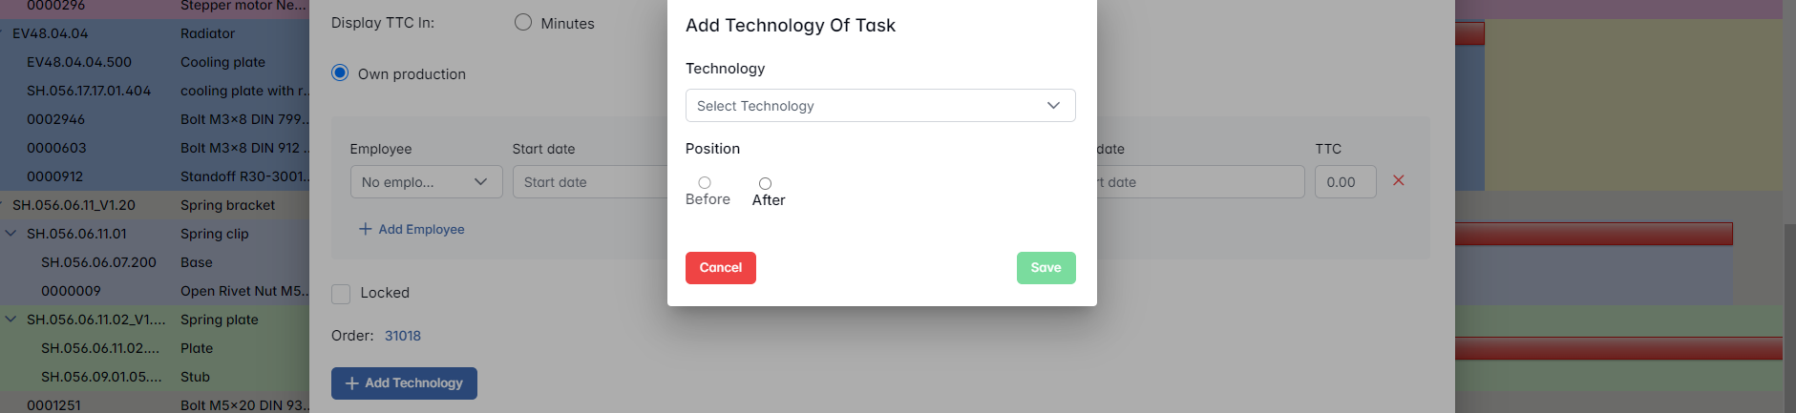The width and height of the screenshot is (1796, 413).
Task: Click the Start date input field
Action: tap(589, 182)
